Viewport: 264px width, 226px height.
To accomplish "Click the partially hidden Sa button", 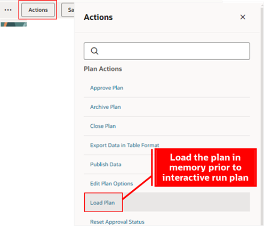I will coord(68,10).
